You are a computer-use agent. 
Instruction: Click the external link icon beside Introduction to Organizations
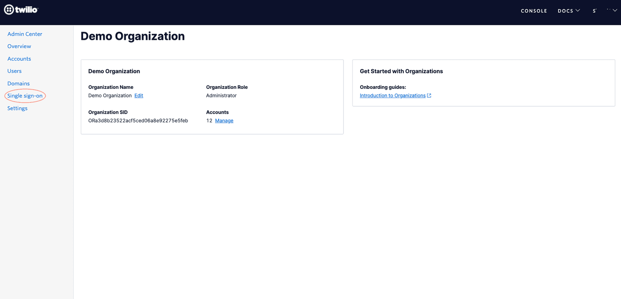pyautogui.click(x=429, y=96)
